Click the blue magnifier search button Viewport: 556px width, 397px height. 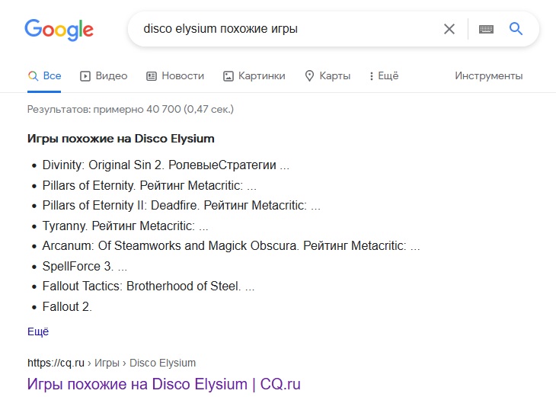(516, 29)
